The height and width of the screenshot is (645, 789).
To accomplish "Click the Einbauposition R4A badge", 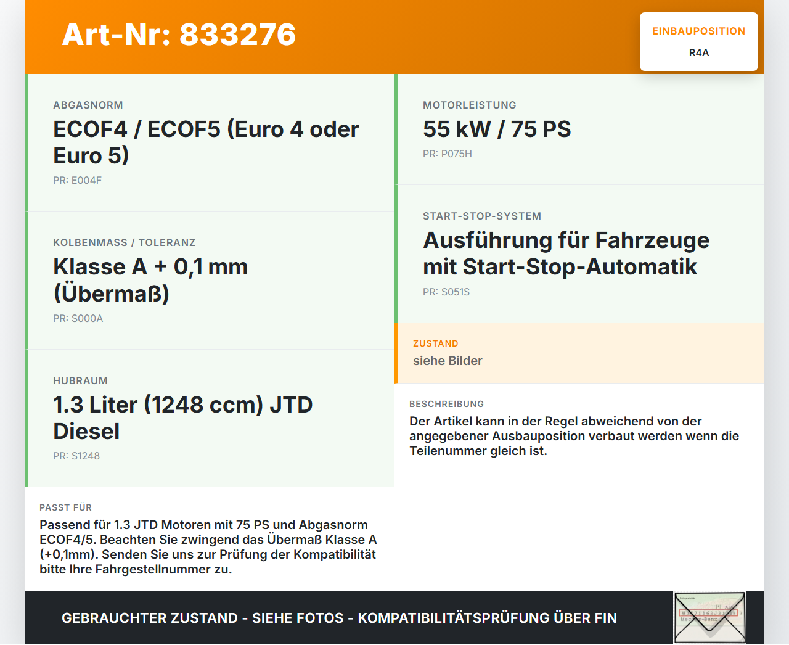I will click(x=699, y=41).
